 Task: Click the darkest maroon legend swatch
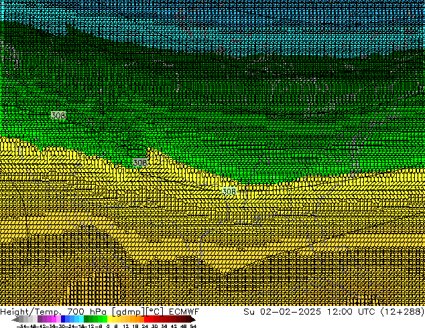[x=188, y=319]
